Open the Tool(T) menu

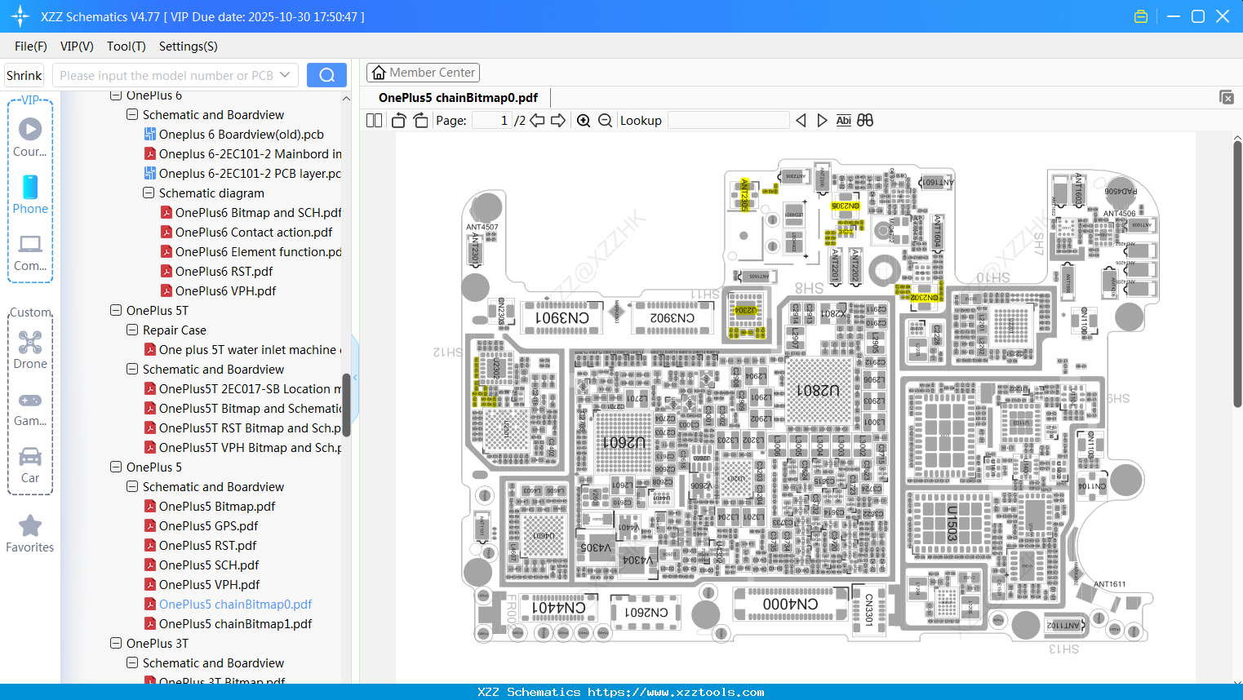[127, 47]
